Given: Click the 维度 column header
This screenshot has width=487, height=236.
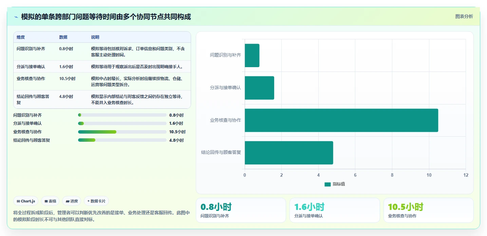Looking at the screenshot, I should [21, 37].
